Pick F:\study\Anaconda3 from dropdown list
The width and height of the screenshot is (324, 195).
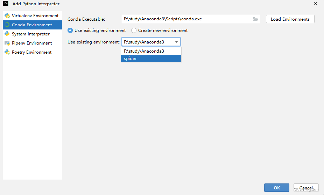[x=151, y=51]
